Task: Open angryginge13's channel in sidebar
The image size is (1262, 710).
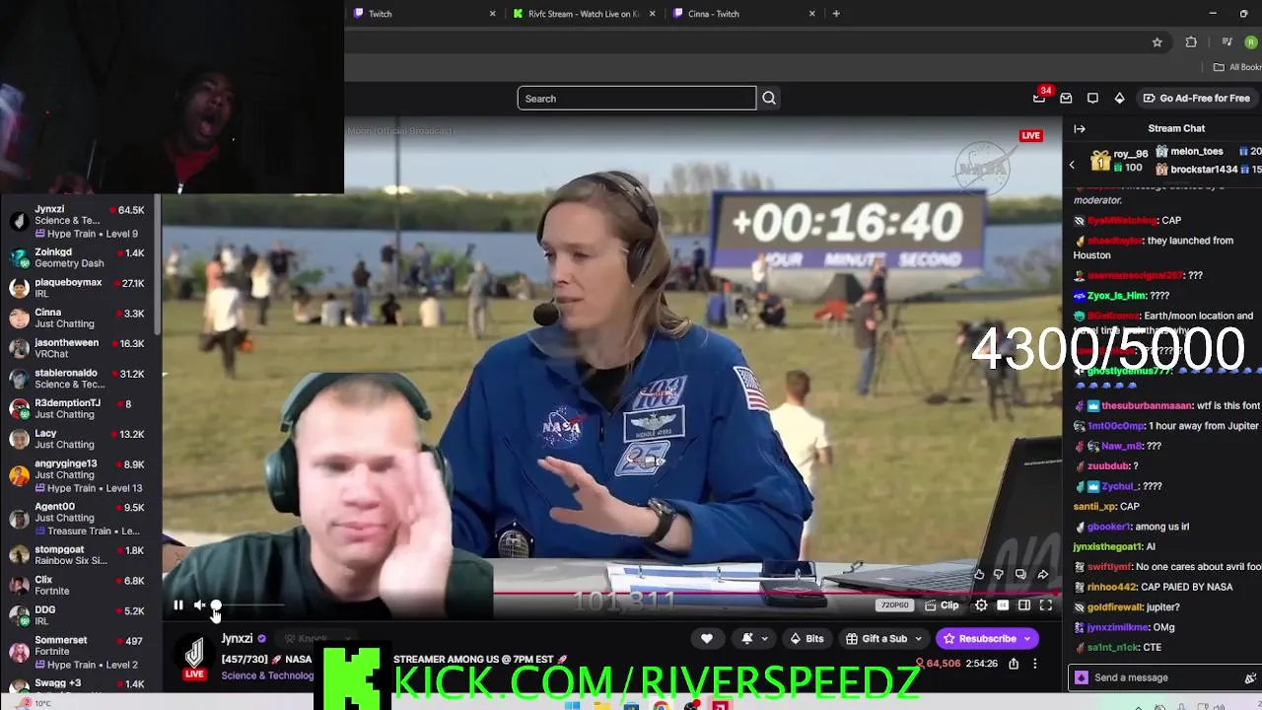Action: [x=81, y=475]
